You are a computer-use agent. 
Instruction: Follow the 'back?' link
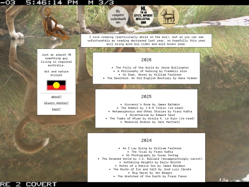coord(56,109)
